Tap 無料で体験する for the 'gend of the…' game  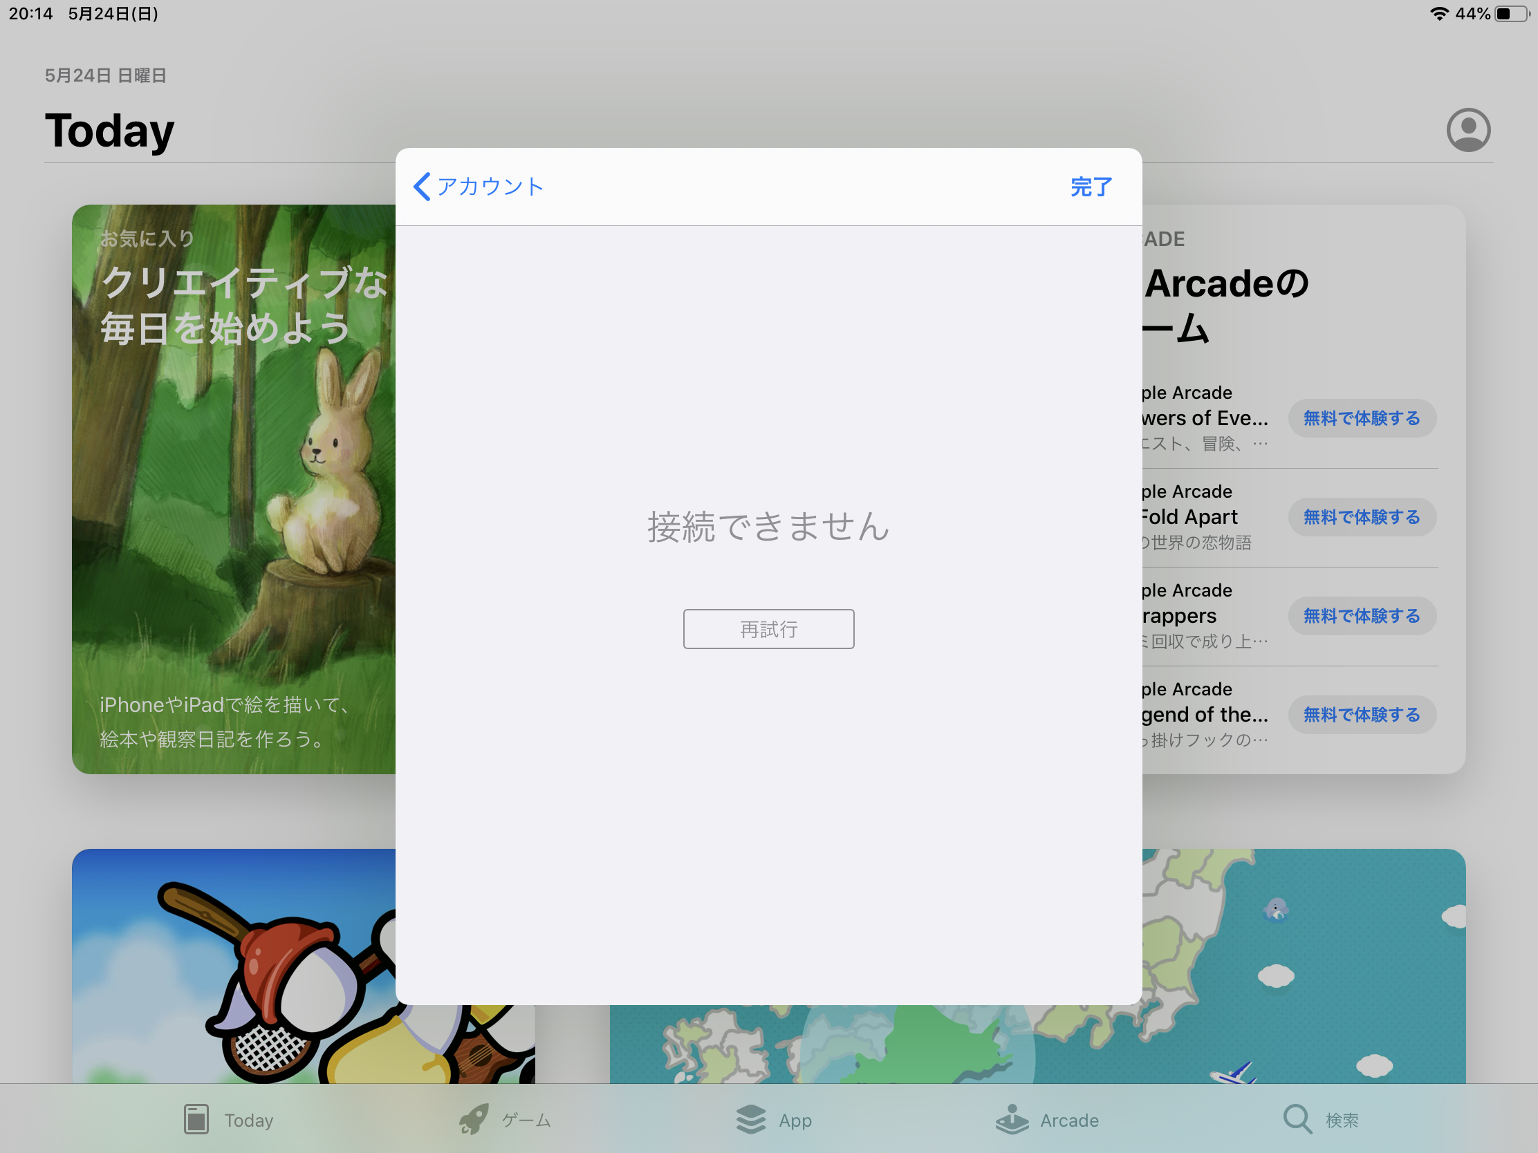pos(1362,715)
